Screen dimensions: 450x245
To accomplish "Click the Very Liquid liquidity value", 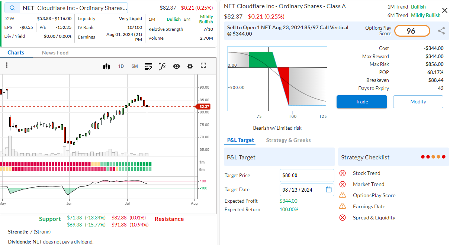I will pos(131,19).
